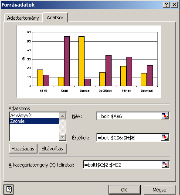Click the Adatsorok list scroll down arrow
The height and width of the screenshot is (195, 180).
(x=63, y=137)
